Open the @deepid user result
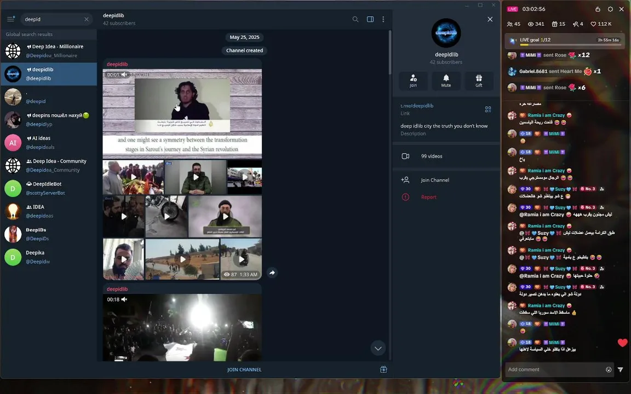The width and height of the screenshot is (631, 394). (49, 97)
